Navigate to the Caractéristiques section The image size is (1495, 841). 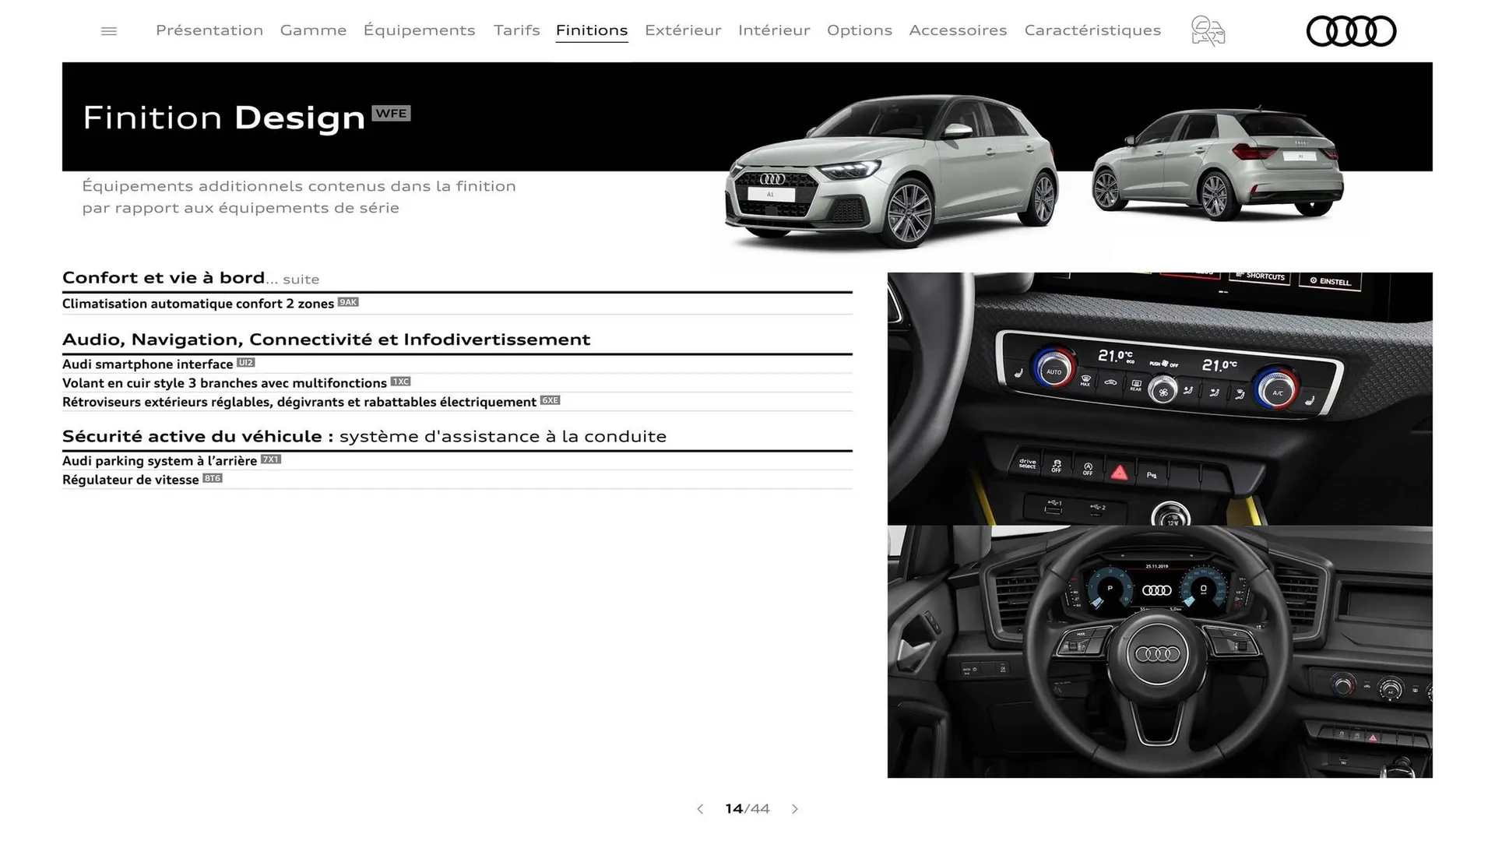point(1092,30)
